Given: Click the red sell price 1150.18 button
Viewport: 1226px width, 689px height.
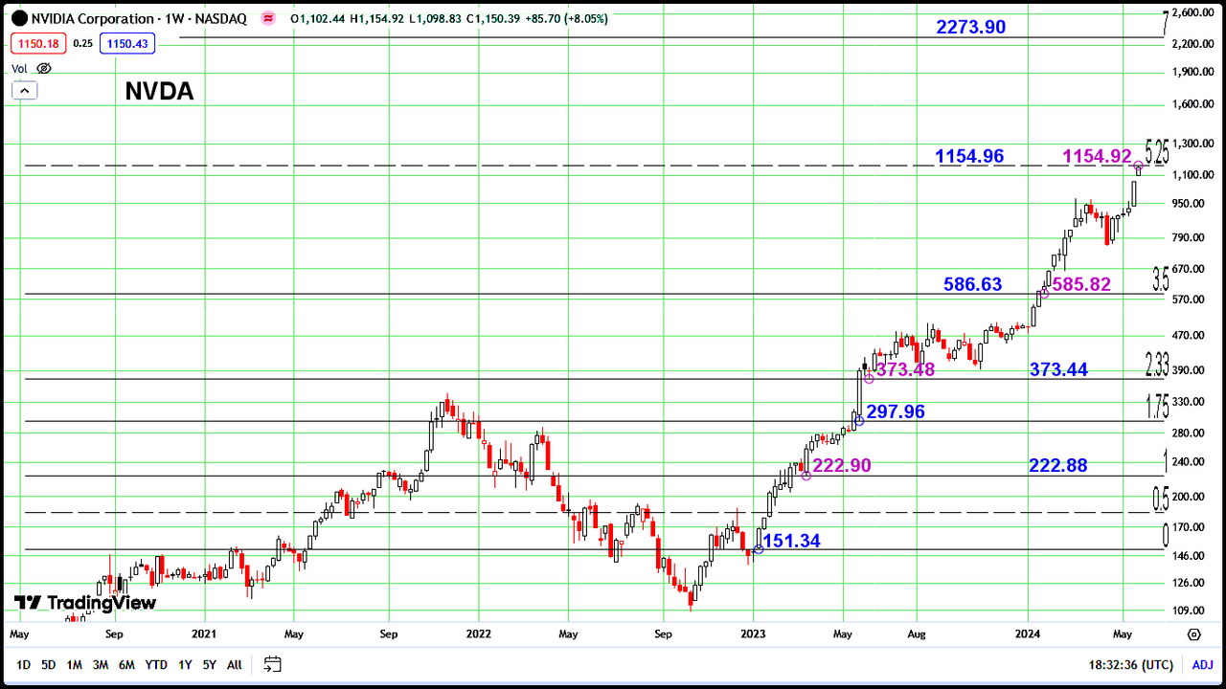Looking at the screenshot, I should pyautogui.click(x=37, y=43).
